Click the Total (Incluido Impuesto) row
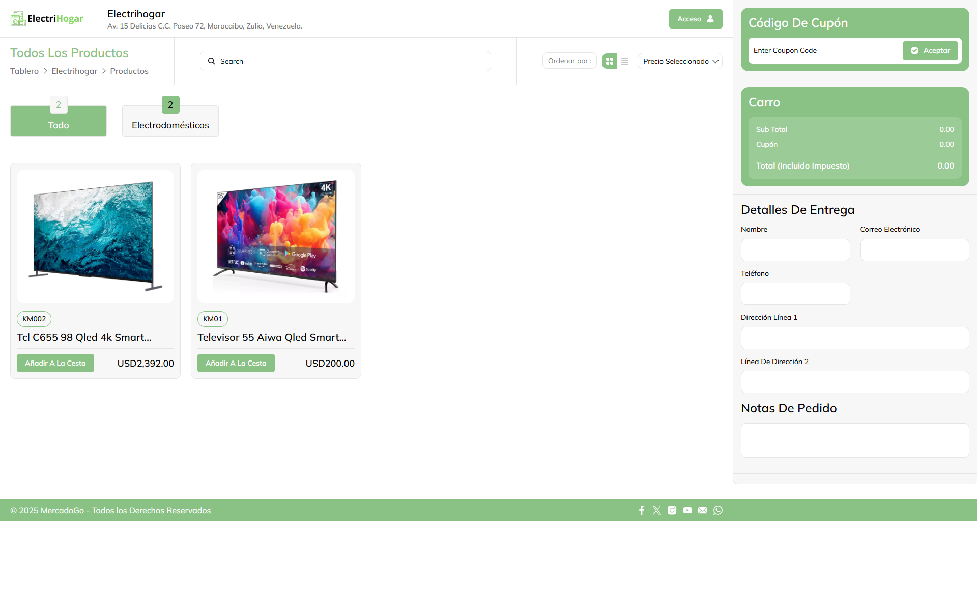The height and width of the screenshot is (611, 977). 855,165
